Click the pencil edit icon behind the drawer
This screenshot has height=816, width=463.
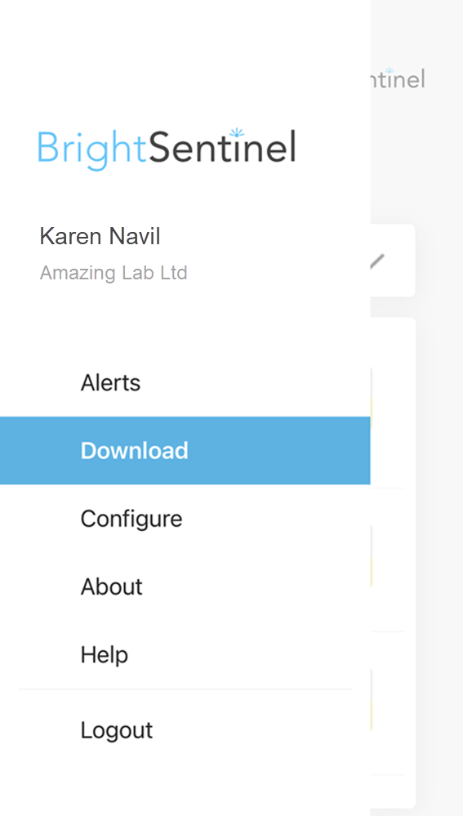[x=378, y=261]
